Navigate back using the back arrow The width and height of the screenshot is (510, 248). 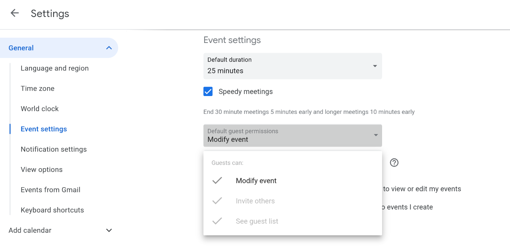14,13
